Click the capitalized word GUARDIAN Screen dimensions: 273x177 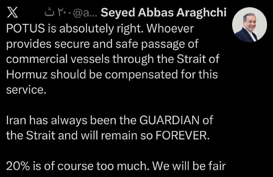tap(169, 120)
